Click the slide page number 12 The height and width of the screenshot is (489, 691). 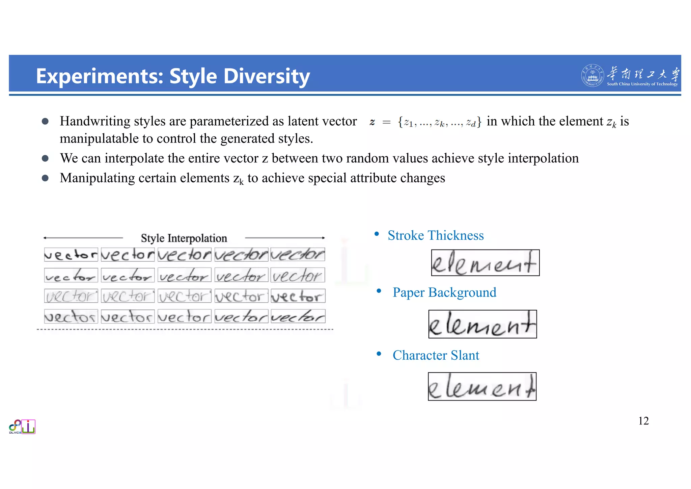(643, 421)
